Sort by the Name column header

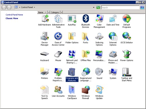(42, 12)
